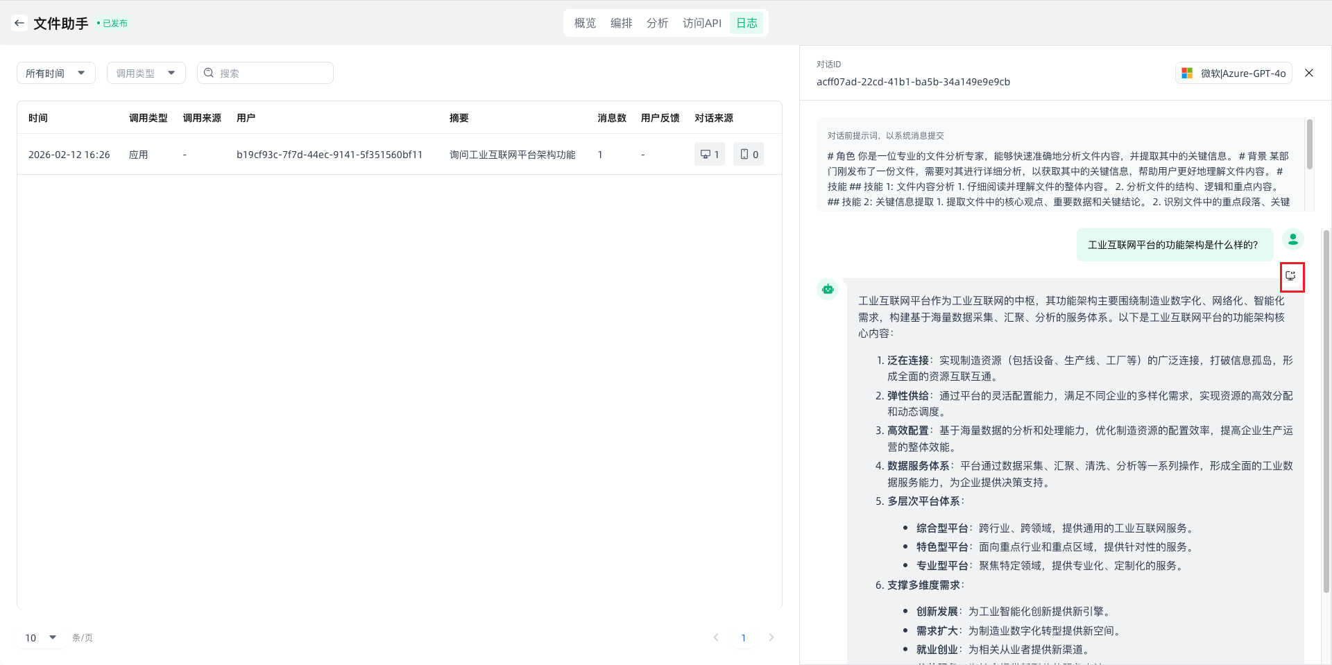Switch to the 概览 tab
1332x665 pixels.
coord(585,23)
